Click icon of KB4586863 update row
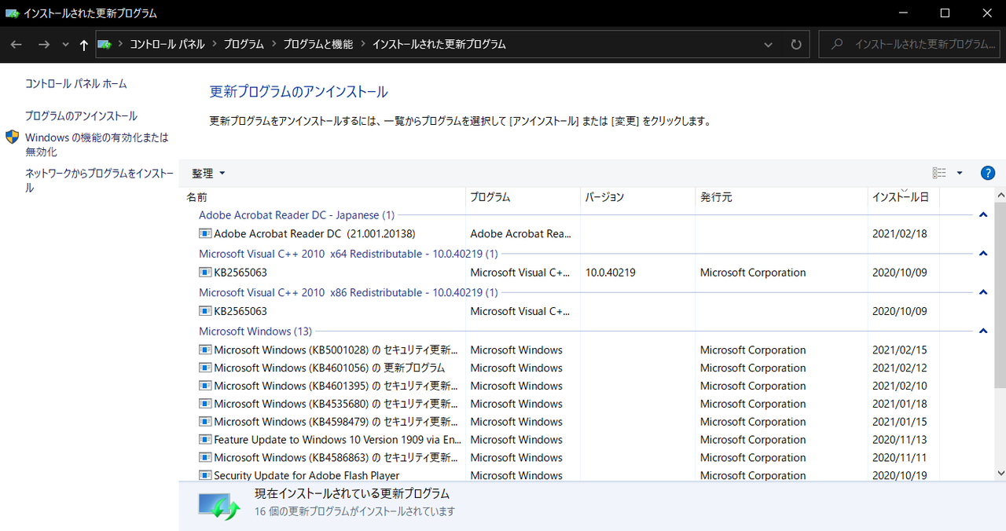This screenshot has width=1006, height=531. [x=205, y=457]
